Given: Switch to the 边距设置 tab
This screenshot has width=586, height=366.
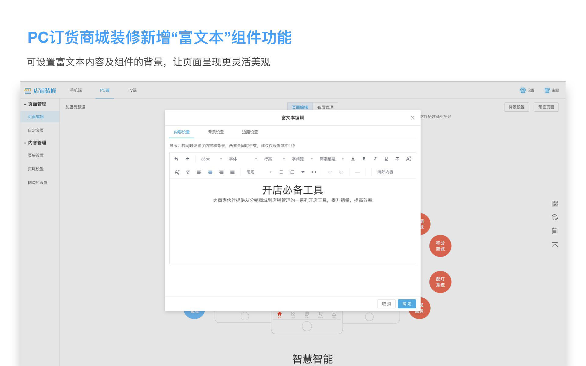Looking at the screenshot, I should [250, 132].
